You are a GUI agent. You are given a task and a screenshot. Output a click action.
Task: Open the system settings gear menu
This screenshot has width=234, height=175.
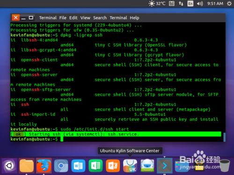click(x=229, y=3)
